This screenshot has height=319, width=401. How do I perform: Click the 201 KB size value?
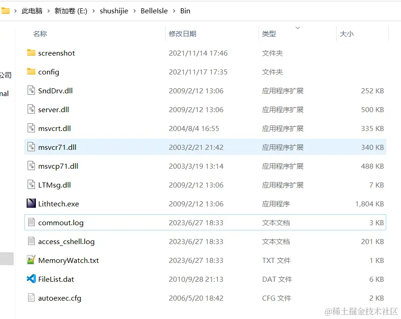point(372,242)
